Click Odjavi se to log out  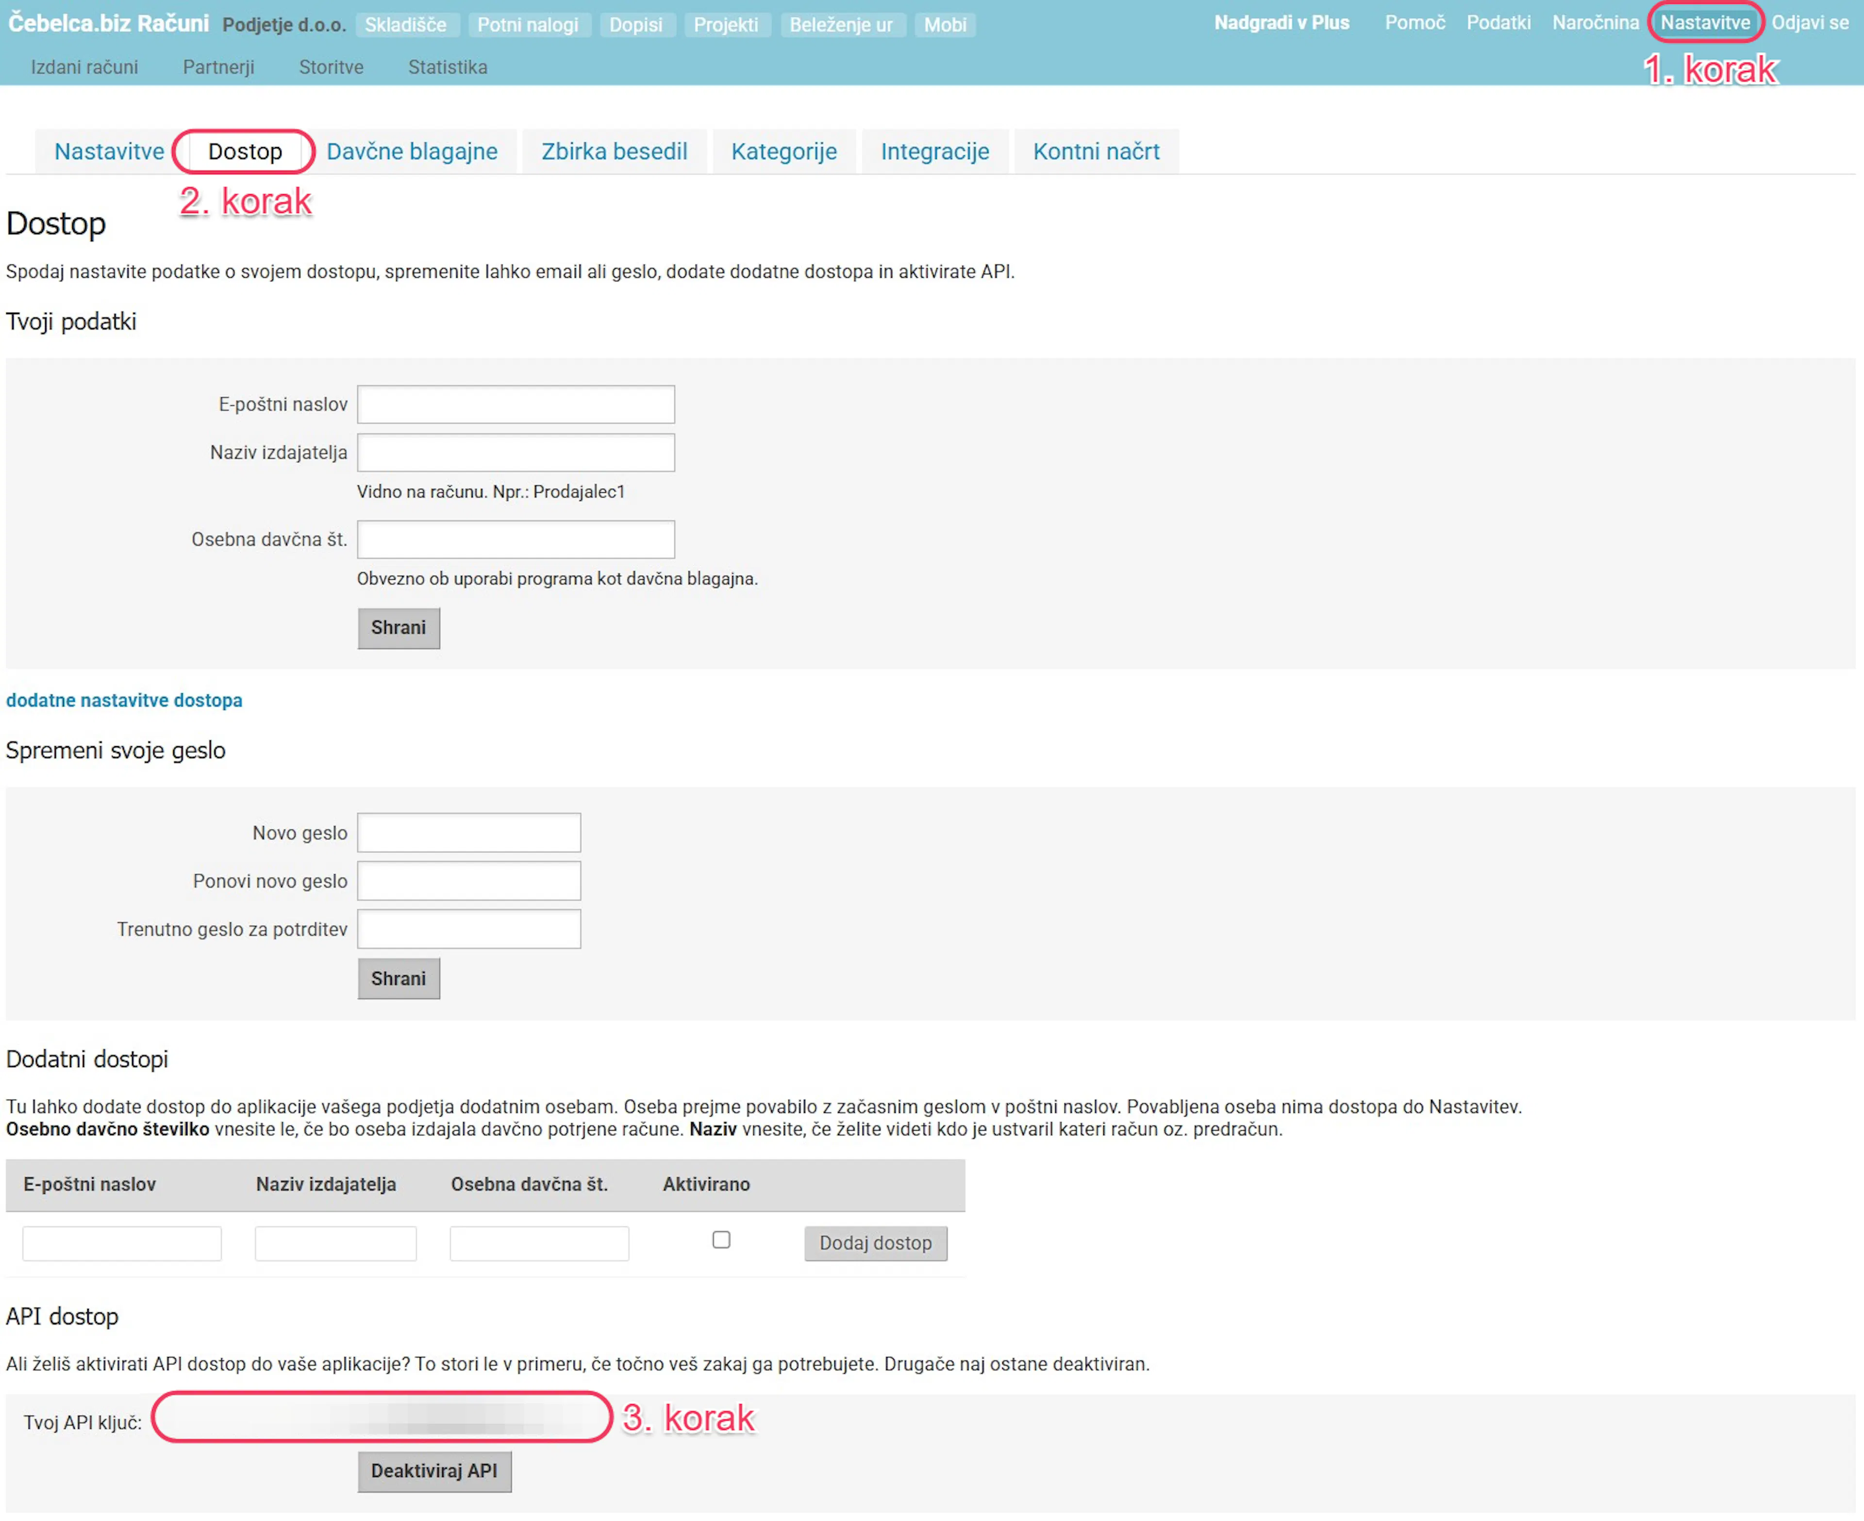pos(1810,23)
